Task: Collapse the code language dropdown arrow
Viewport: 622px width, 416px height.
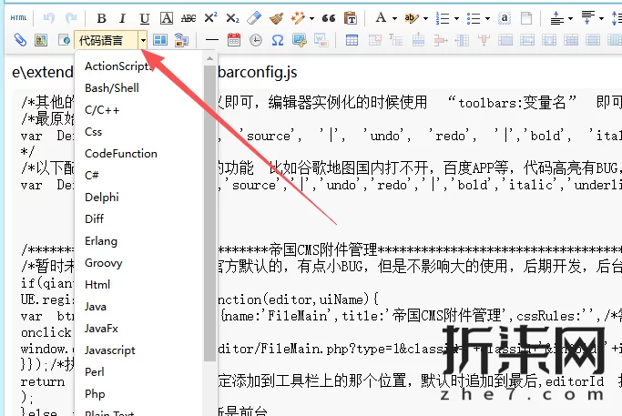Action: [143, 40]
